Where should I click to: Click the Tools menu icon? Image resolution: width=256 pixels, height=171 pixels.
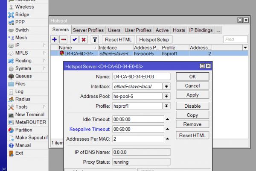coord(11,107)
